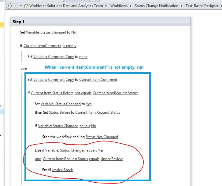Click the forward navigation arrow
This screenshot has width=222, height=186.
[15, 6]
